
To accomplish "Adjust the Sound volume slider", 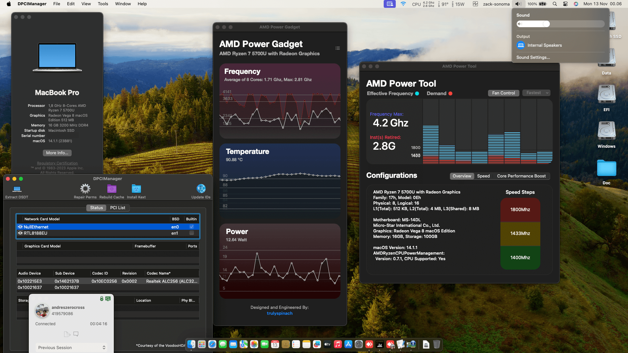I will (561, 24).
